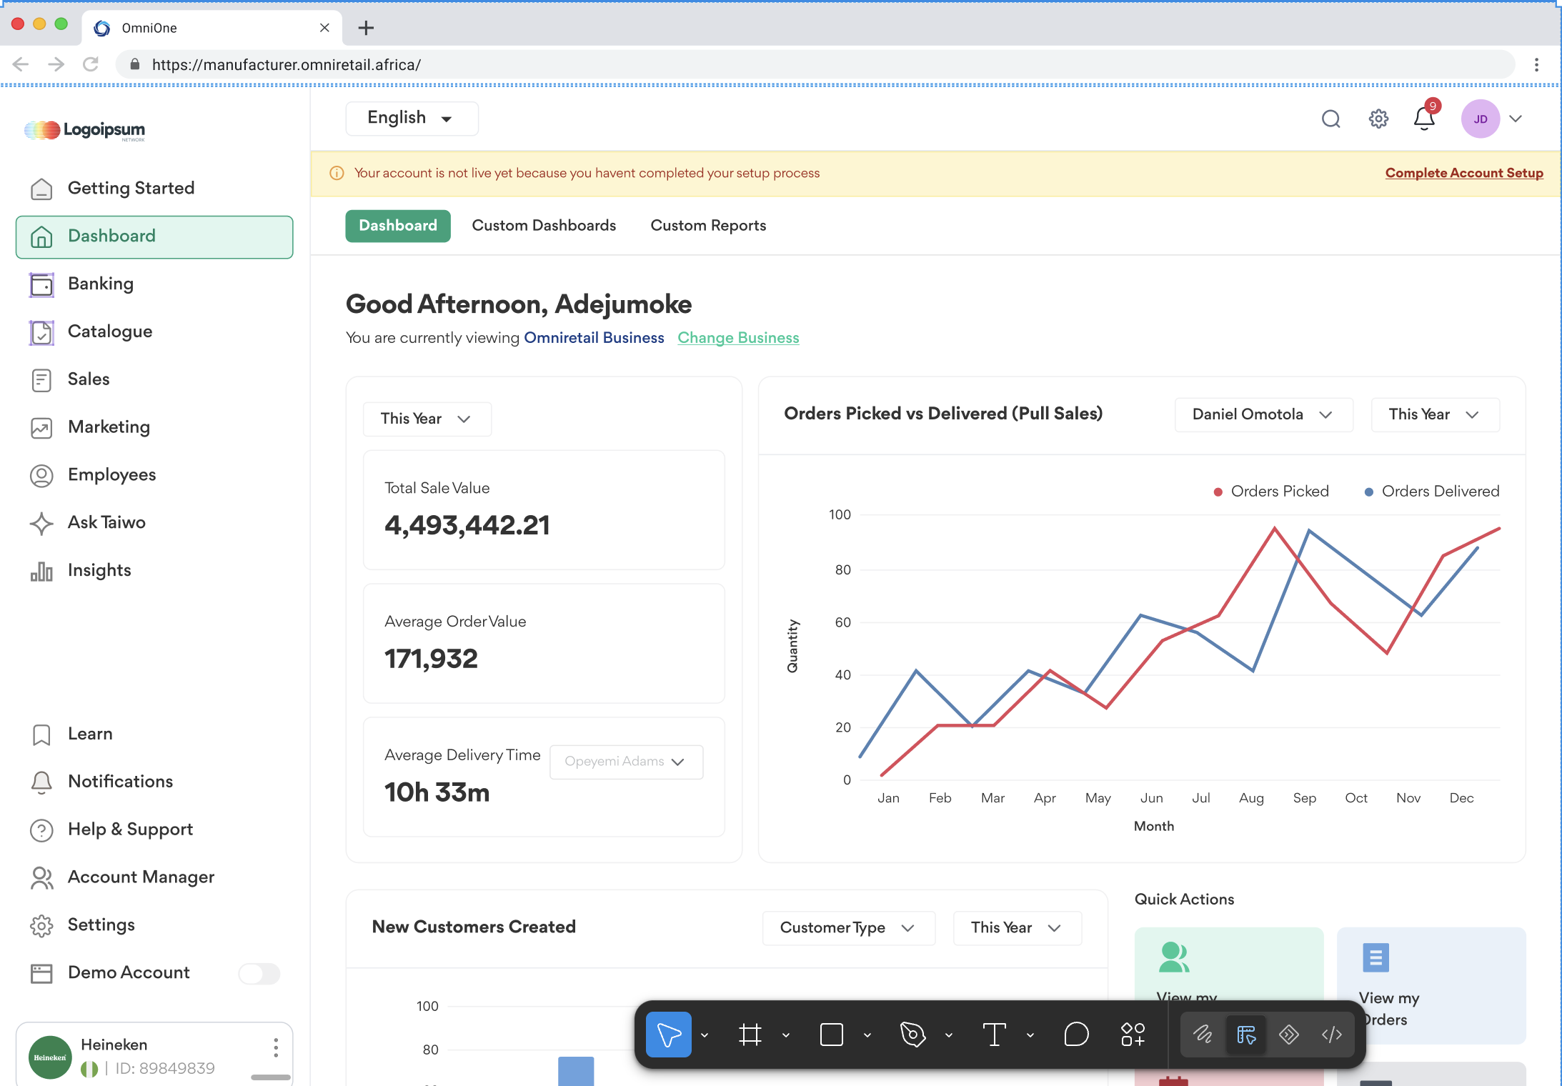Open the English language dropdown
The height and width of the screenshot is (1086, 1562).
click(412, 118)
